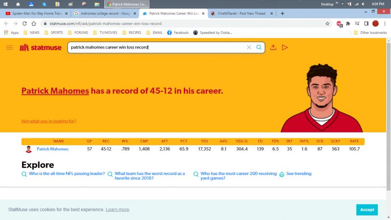Click the Windows Start button
391x220 pixels.
click(x=5, y=4)
